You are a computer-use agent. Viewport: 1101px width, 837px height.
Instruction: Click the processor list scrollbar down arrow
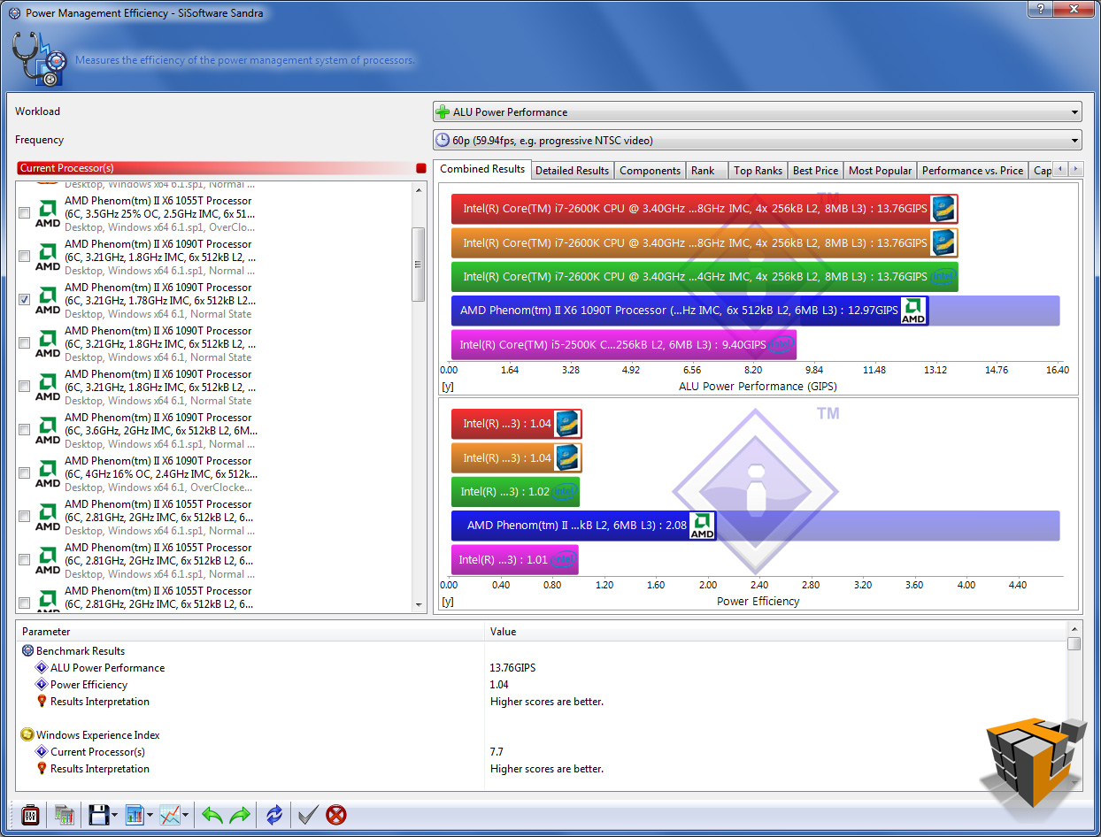click(x=420, y=604)
